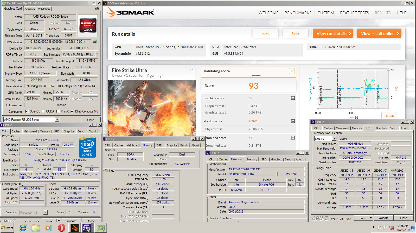Click the Fire Strike Ultra thumbnail image
This screenshot has width=416, height=233.
(x=152, y=108)
